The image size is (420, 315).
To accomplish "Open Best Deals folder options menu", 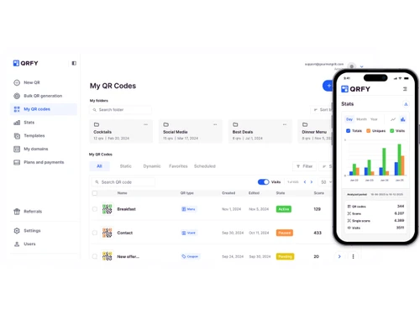I will click(285, 124).
